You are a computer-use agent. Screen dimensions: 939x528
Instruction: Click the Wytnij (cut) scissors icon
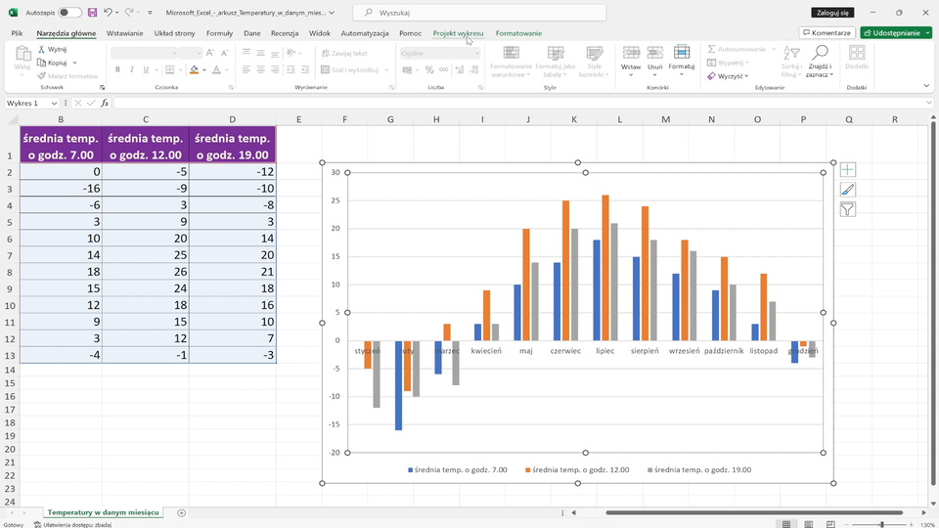pyautogui.click(x=41, y=49)
